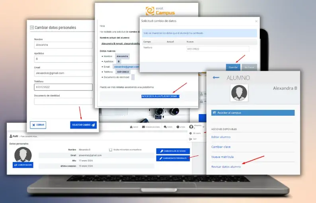Click the back arrow in Alumno panel
The height and width of the screenshot is (203, 316).
[x=216, y=78]
